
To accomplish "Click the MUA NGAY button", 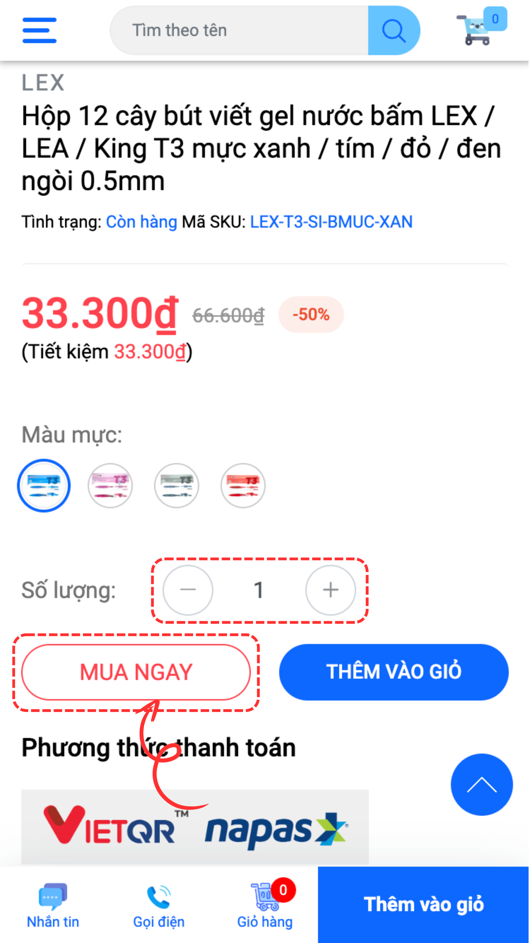I will [x=136, y=672].
